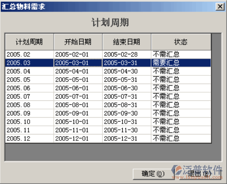Select the 需要汇总 status cell

(x=181, y=63)
